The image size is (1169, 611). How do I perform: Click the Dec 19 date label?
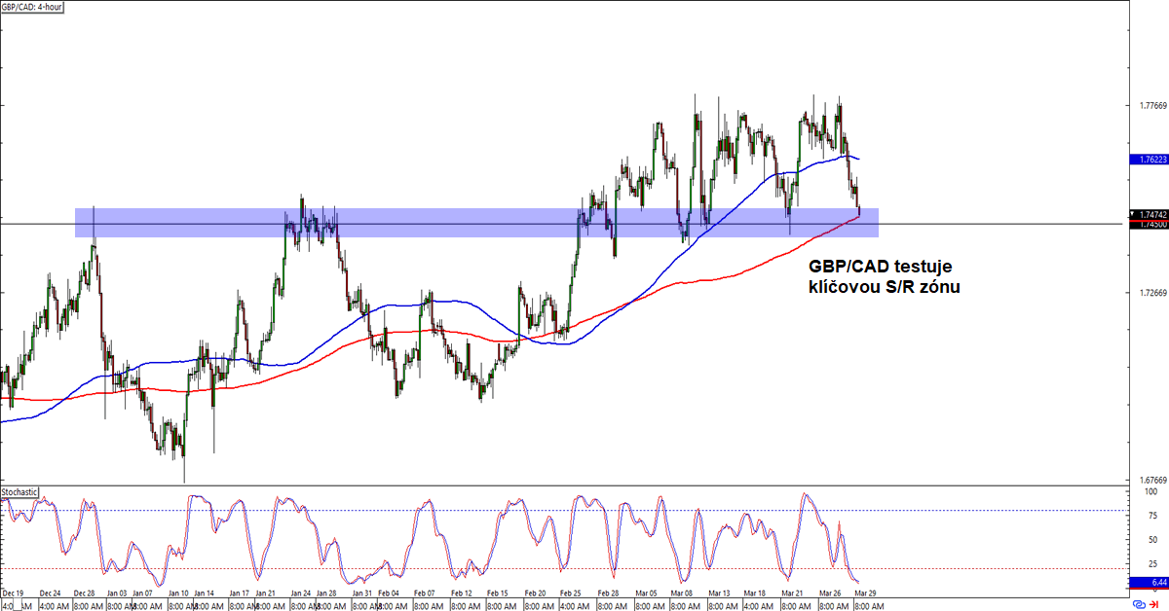[x=14, y=593]
